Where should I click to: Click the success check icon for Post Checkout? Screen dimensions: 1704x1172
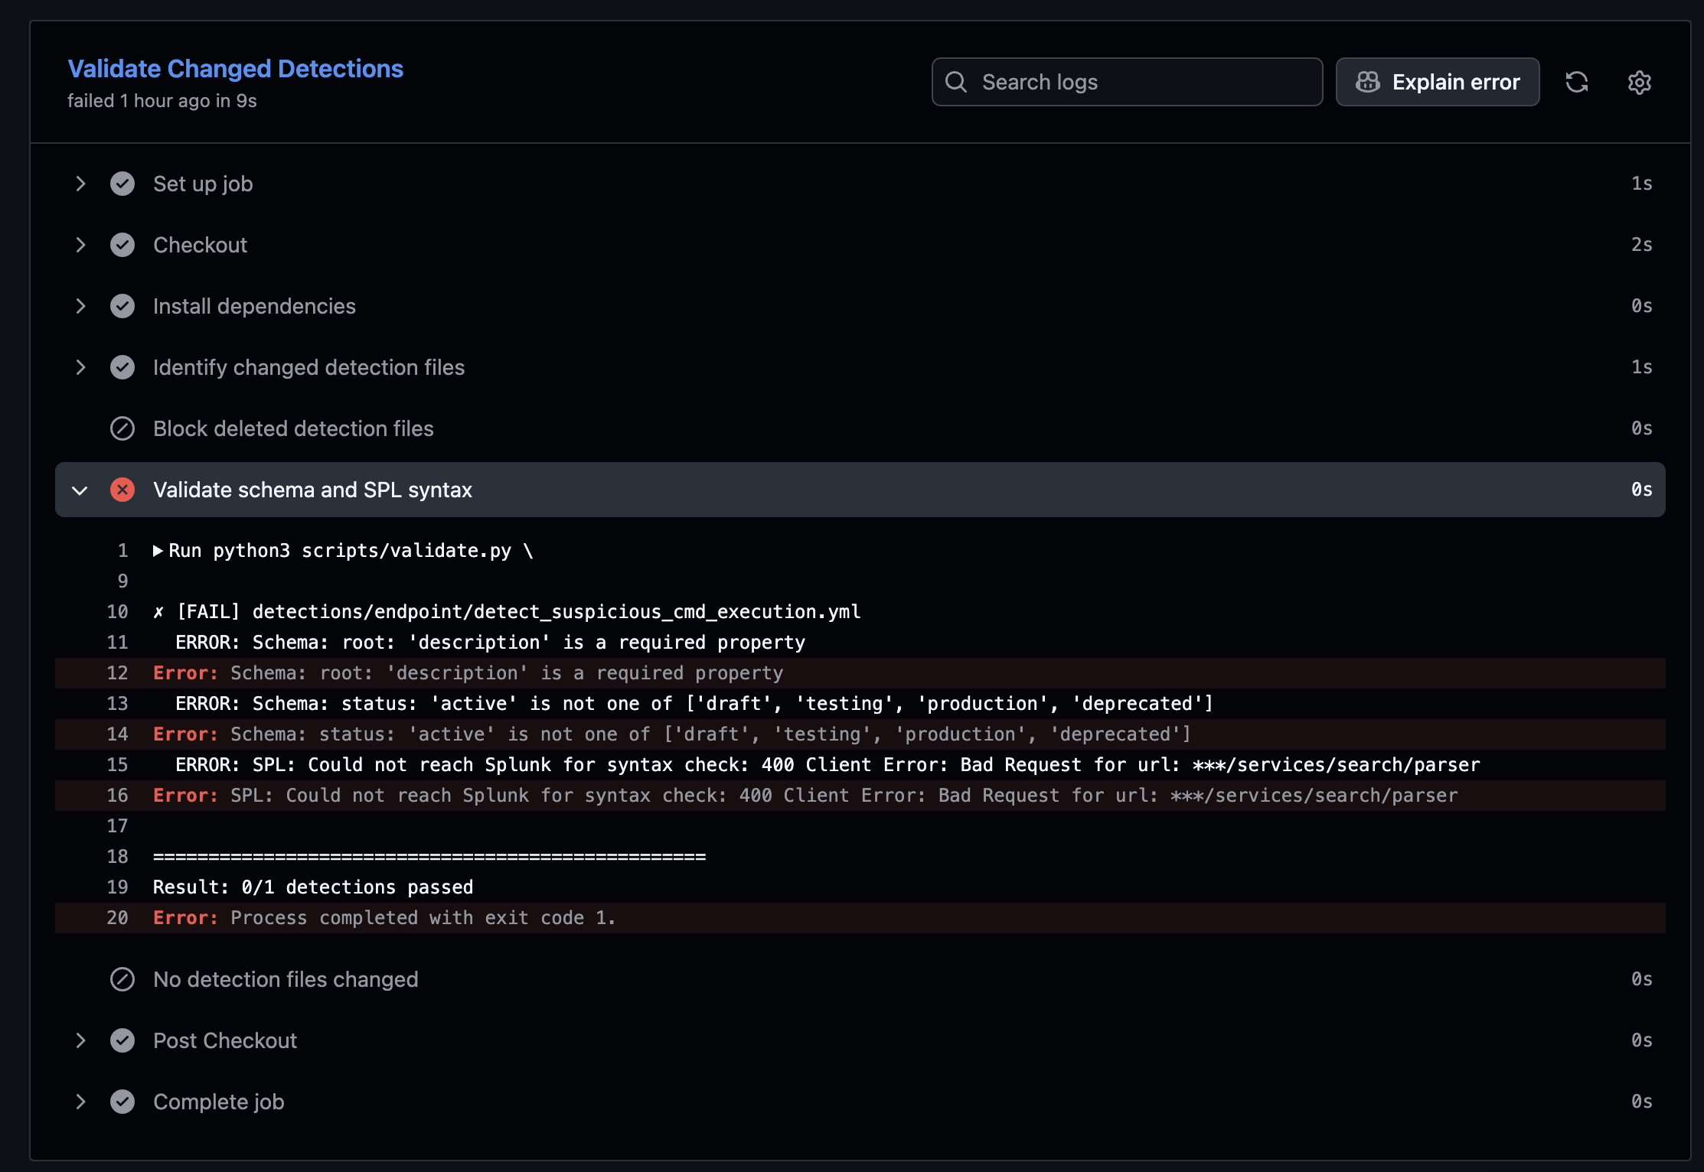pos(122,1040)
